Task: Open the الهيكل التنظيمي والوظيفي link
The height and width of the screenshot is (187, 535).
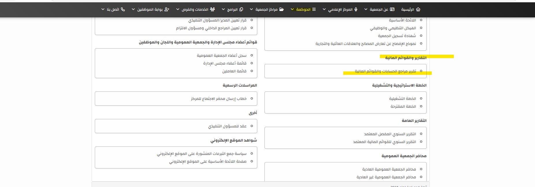Action: click(x=393, y=28)
